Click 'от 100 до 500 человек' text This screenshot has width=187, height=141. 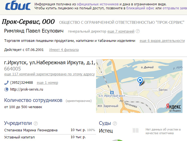click(x=23, y=107)
